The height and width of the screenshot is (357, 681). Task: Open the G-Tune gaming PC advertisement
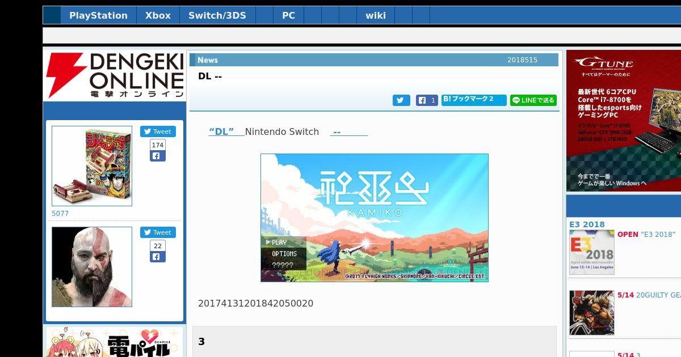624,121
